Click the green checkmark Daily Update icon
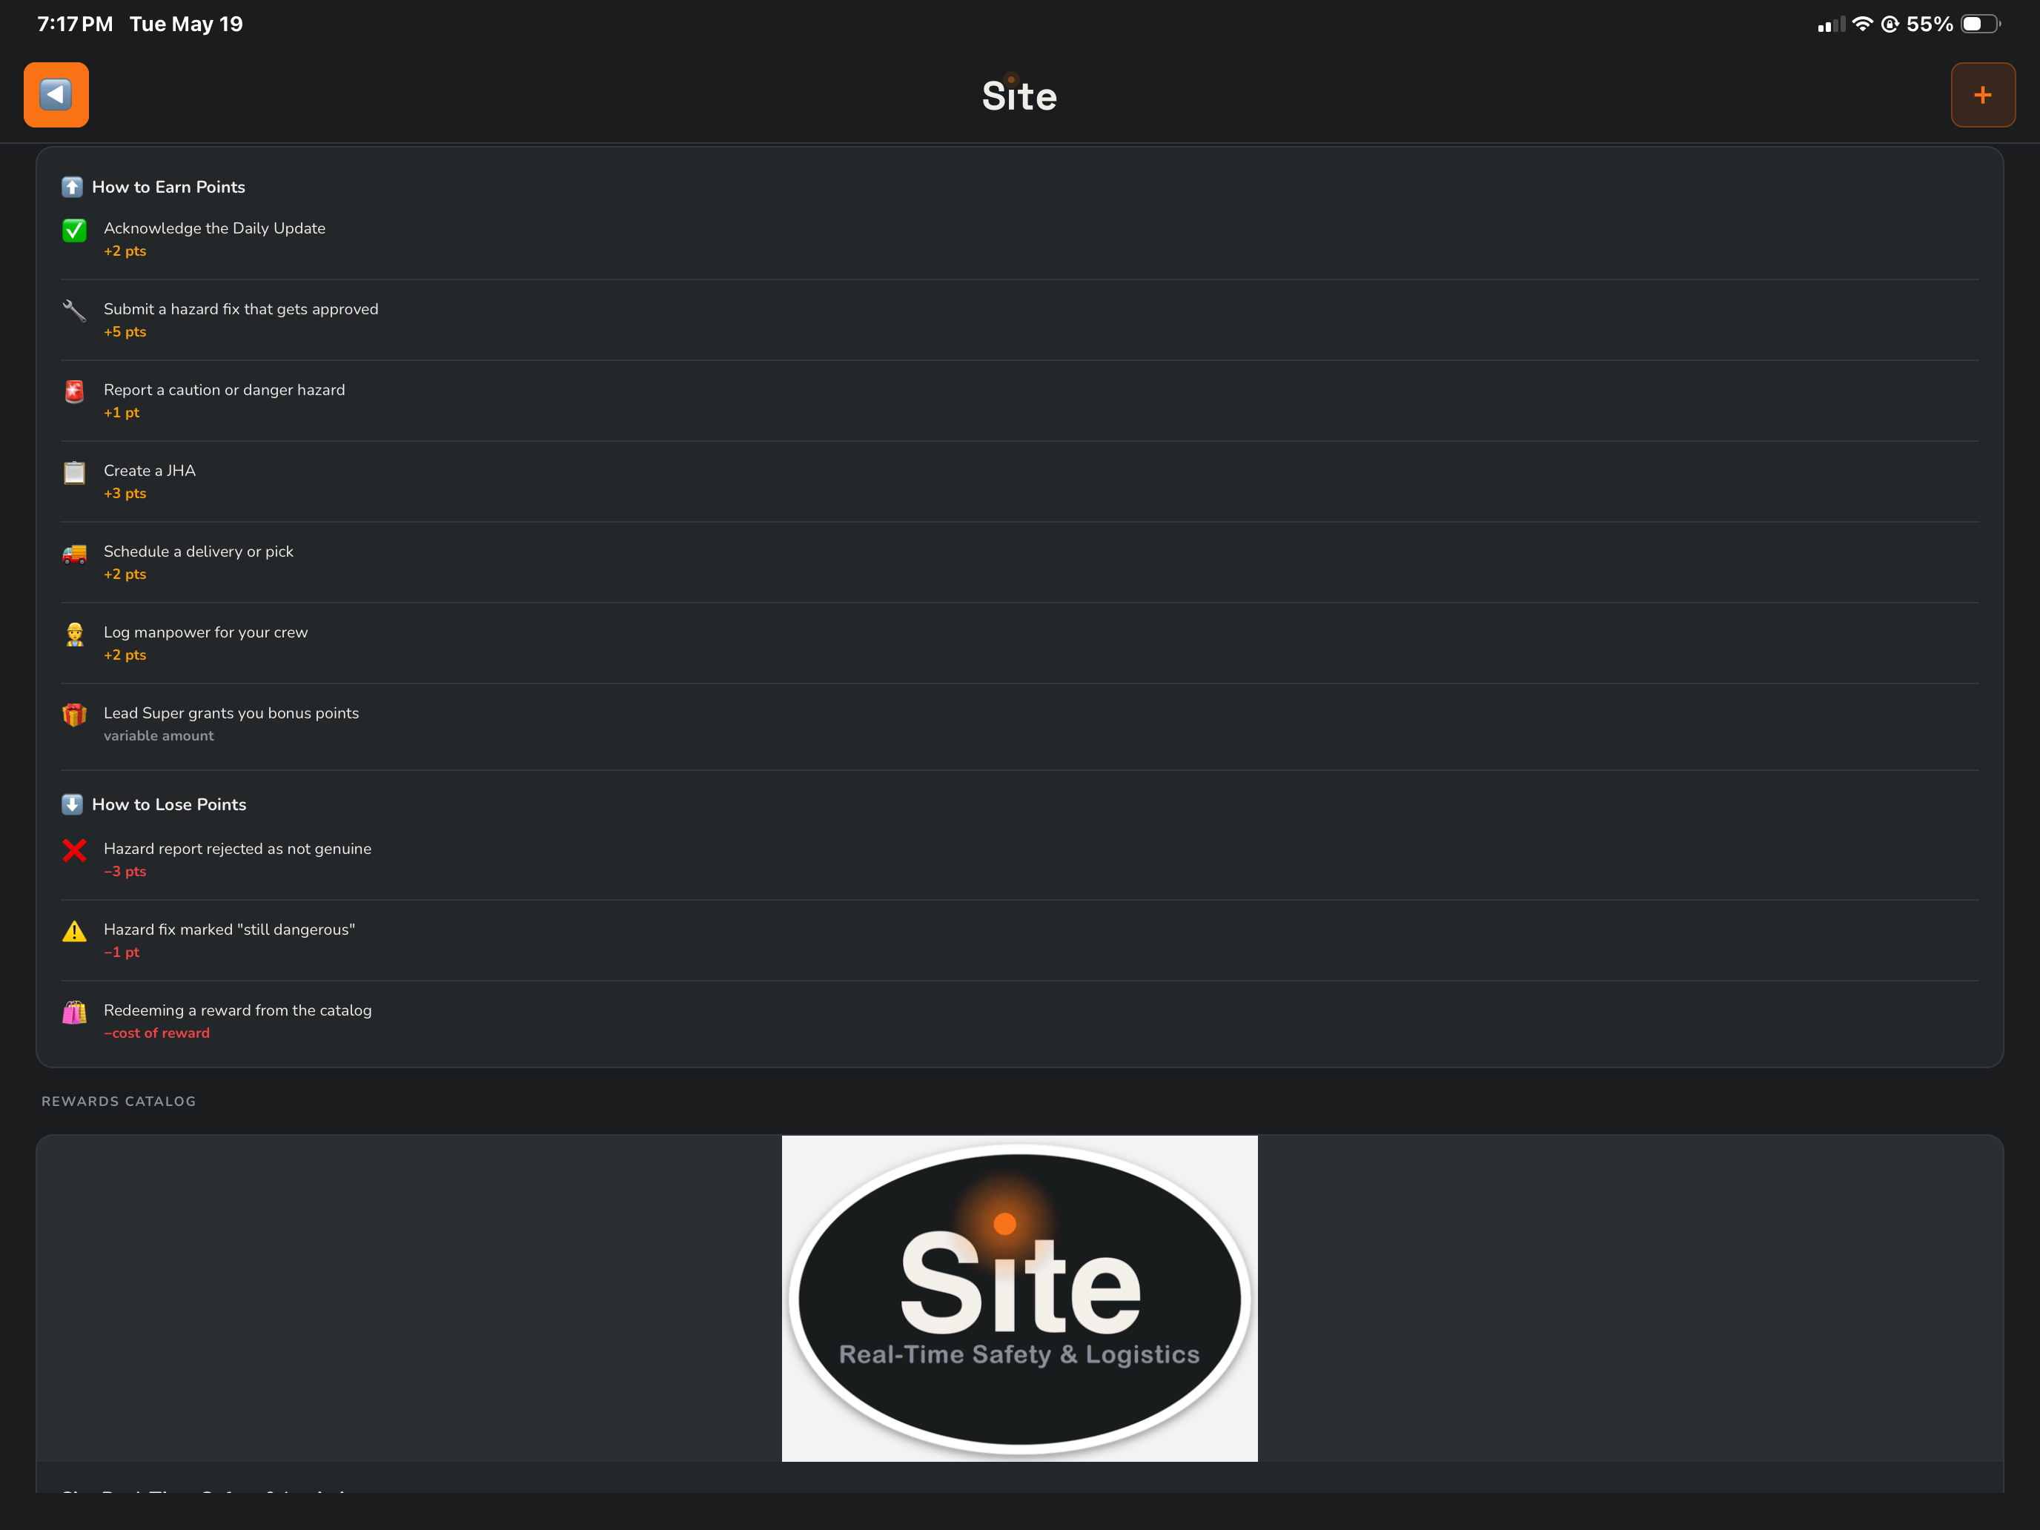 click(x=75, y=230)
